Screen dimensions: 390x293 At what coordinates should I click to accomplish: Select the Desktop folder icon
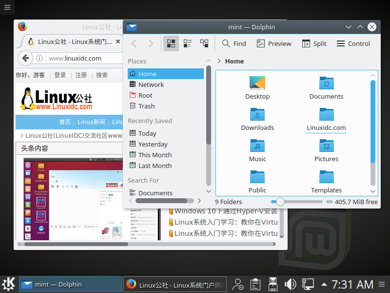(x=257, y=83)
